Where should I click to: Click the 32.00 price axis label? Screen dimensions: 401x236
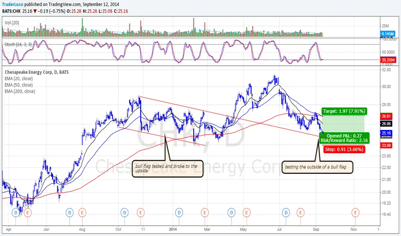click(x=386, y=70)
